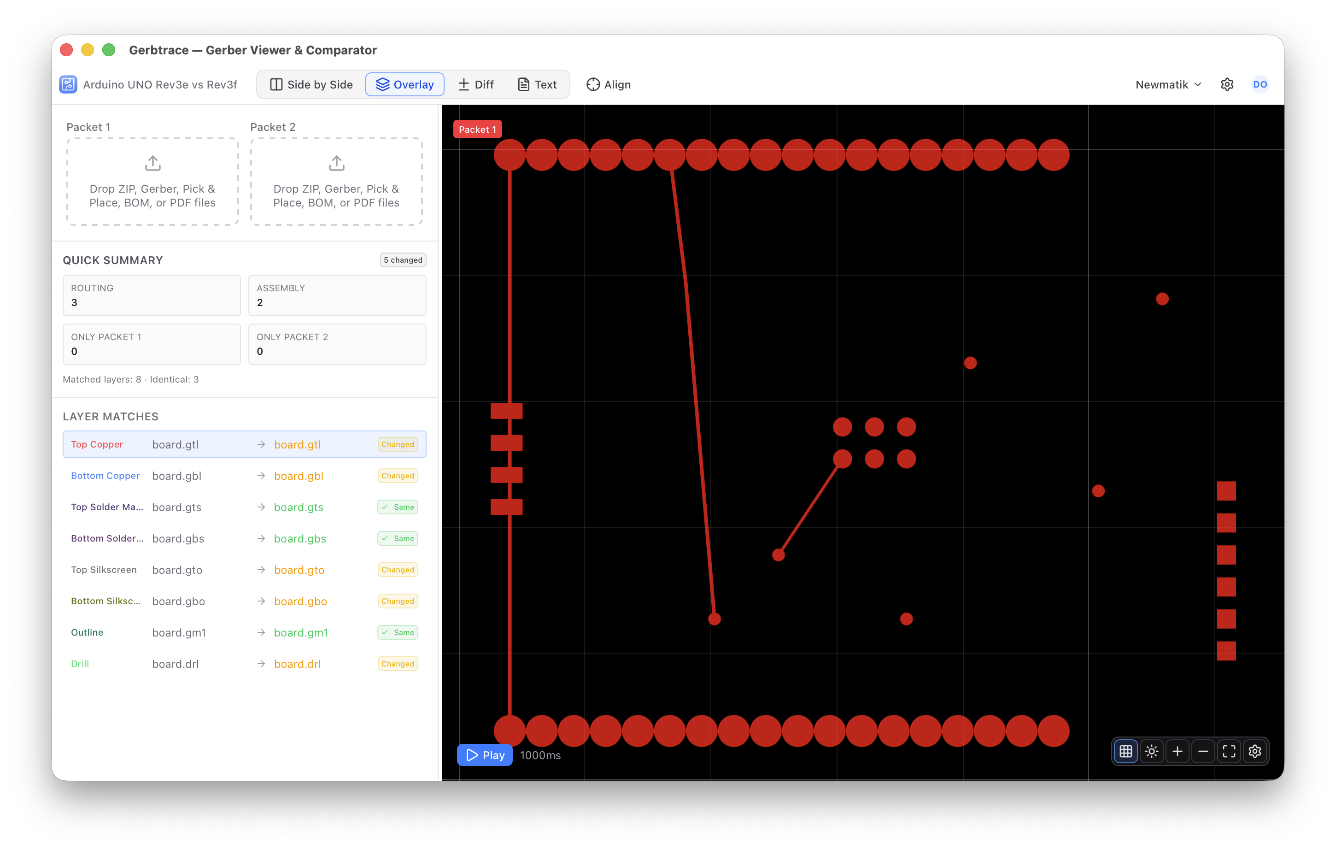The image size is (1336, 849).
Task: Select the Bottom Copper layer row
Action: pyautogui.click(x=244, y=476)
